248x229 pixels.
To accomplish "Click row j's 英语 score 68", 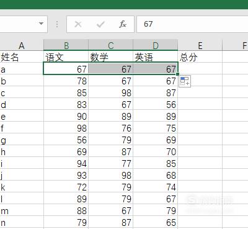I will 156,175.
